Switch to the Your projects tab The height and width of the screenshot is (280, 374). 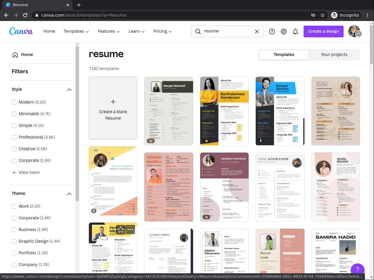tap(334, 55)
